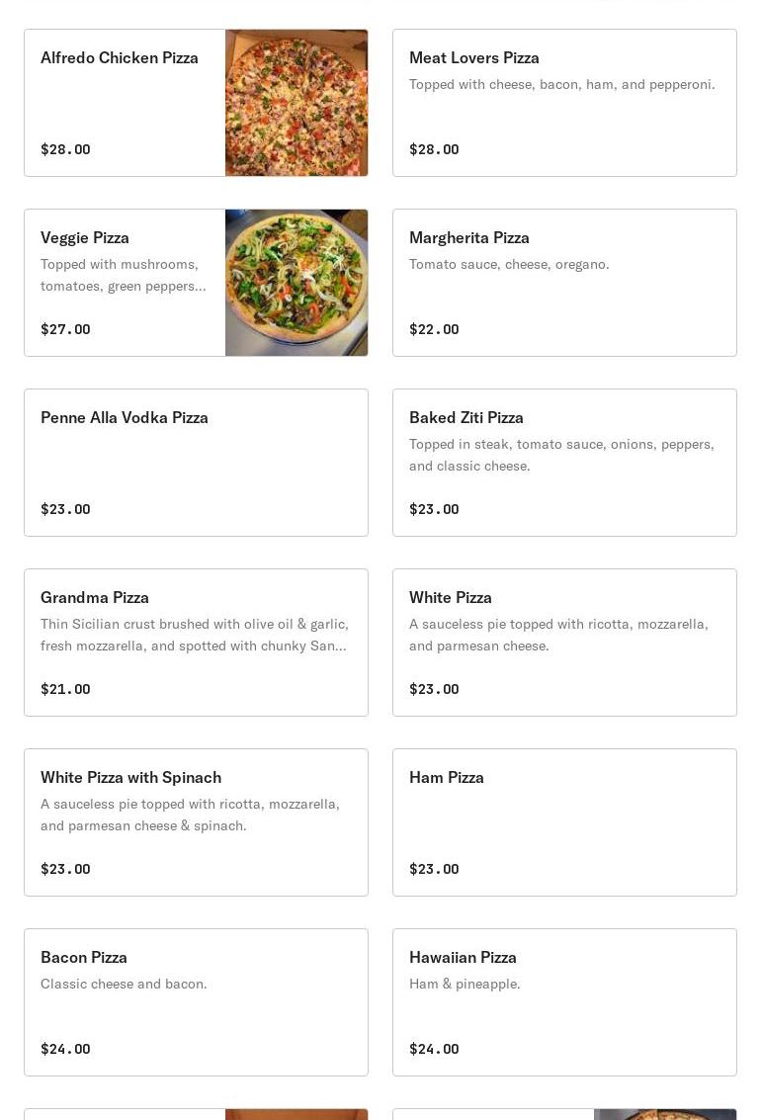
Task: Click the Veggie Pizza name heading
Action: click(x=85, y=237)
